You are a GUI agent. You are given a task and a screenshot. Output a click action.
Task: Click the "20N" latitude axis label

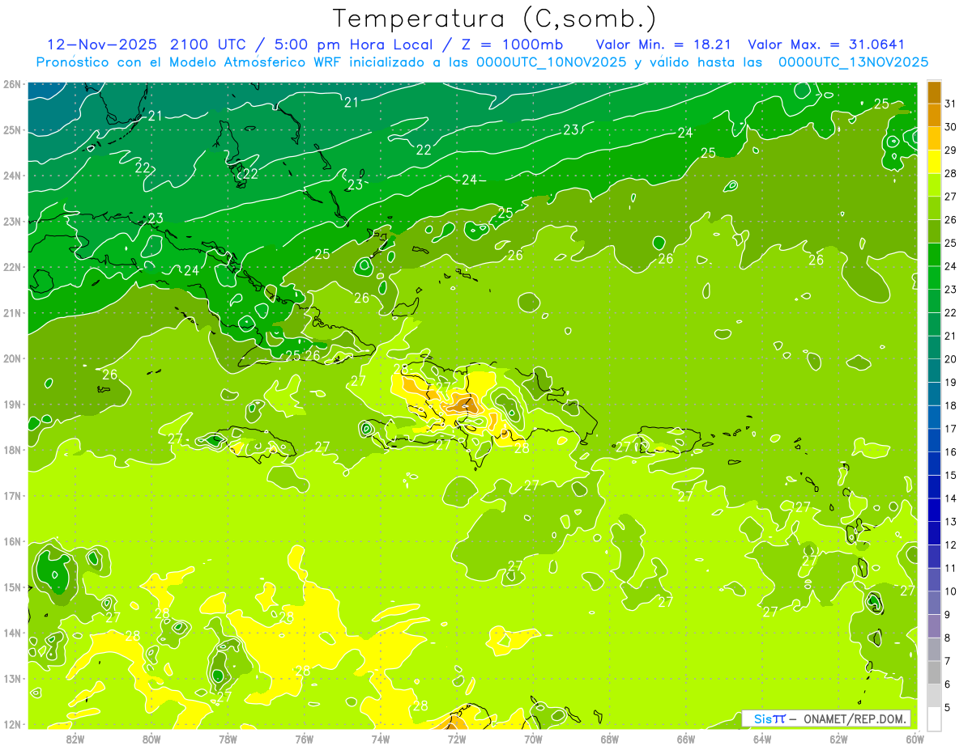pyautogui.click(x=12, y=358)
